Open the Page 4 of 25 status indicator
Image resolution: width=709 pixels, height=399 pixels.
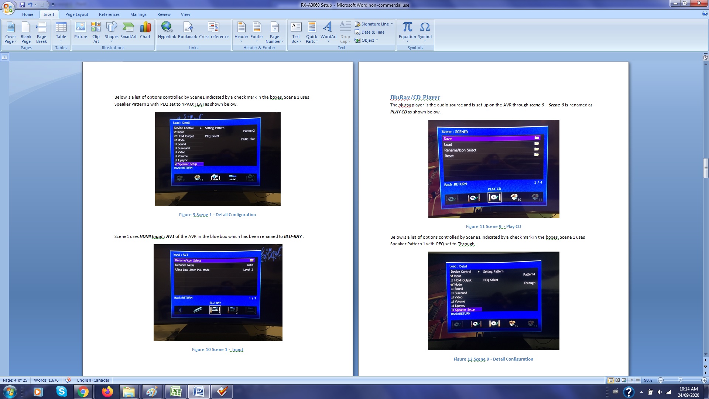pyautogui.click(x=15, y=380)
